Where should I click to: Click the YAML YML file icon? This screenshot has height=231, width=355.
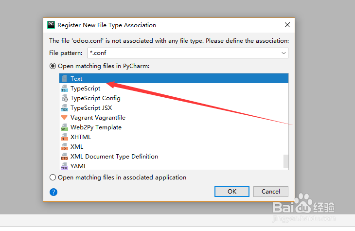point(64,166)
